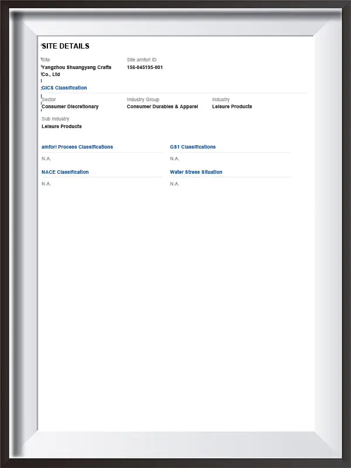Viewport: 351px width, 468px height.
Task: Click N.A. under GS1 Classifications
Action: [x=174, y=159]
